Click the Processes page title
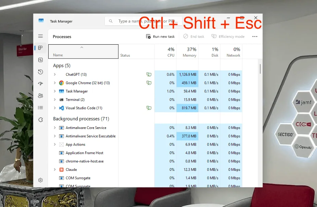The image size is (317, 207). pos(62,36)
